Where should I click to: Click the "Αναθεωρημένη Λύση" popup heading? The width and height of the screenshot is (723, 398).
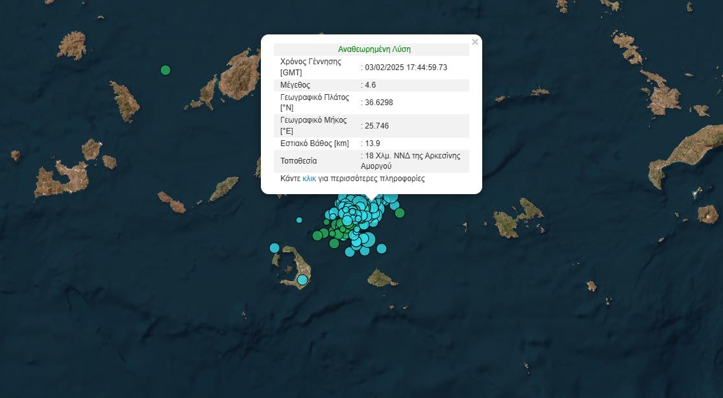click(374, 49)
